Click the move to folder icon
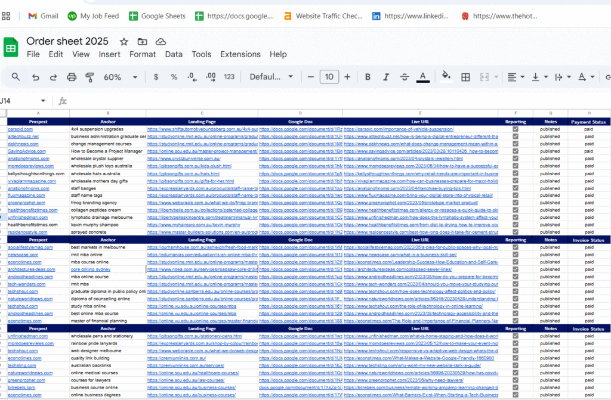611x400 pixels. (142, 42)
